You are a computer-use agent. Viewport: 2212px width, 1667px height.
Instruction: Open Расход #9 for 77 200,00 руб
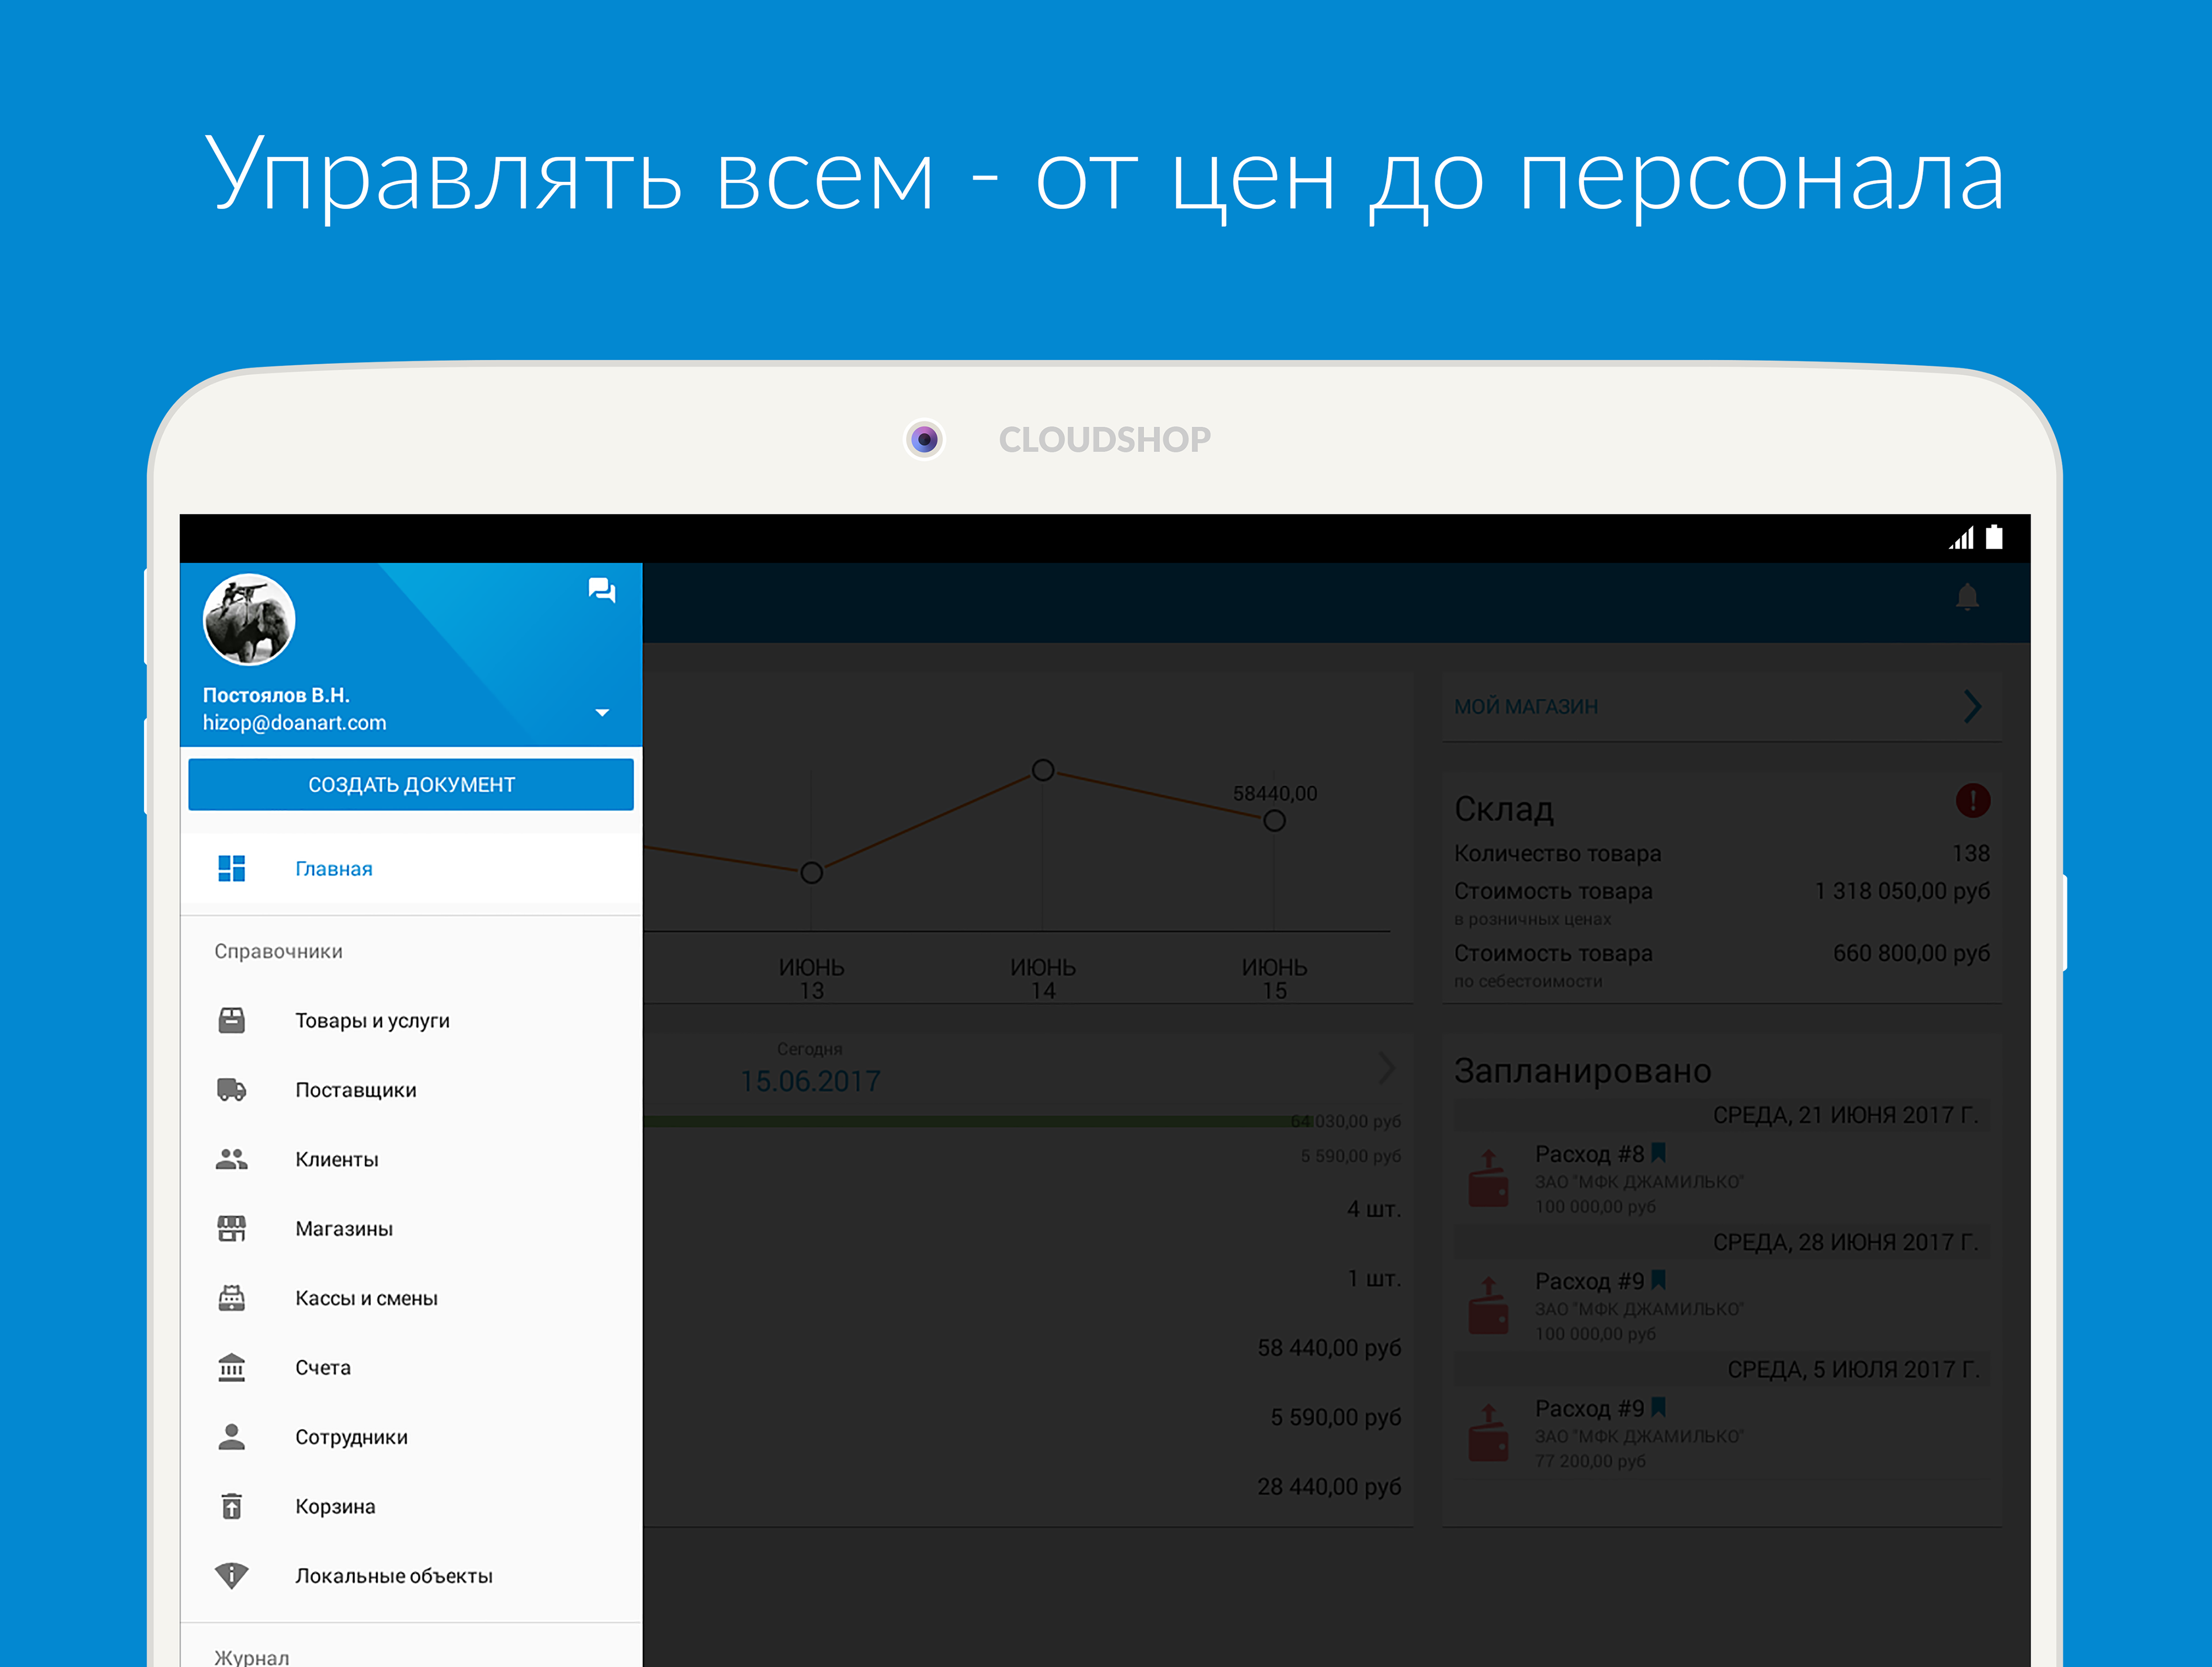point(1722,1433)
